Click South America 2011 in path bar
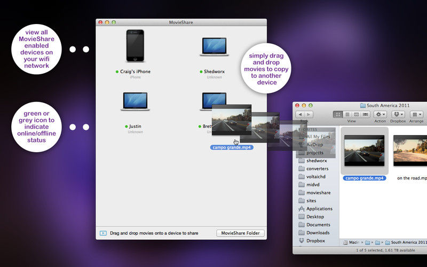The width and height of the screenshot is (427, 267). pos(406,242)
